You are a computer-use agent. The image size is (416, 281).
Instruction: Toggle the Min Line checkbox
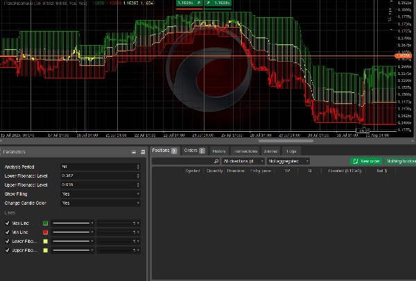8,232
